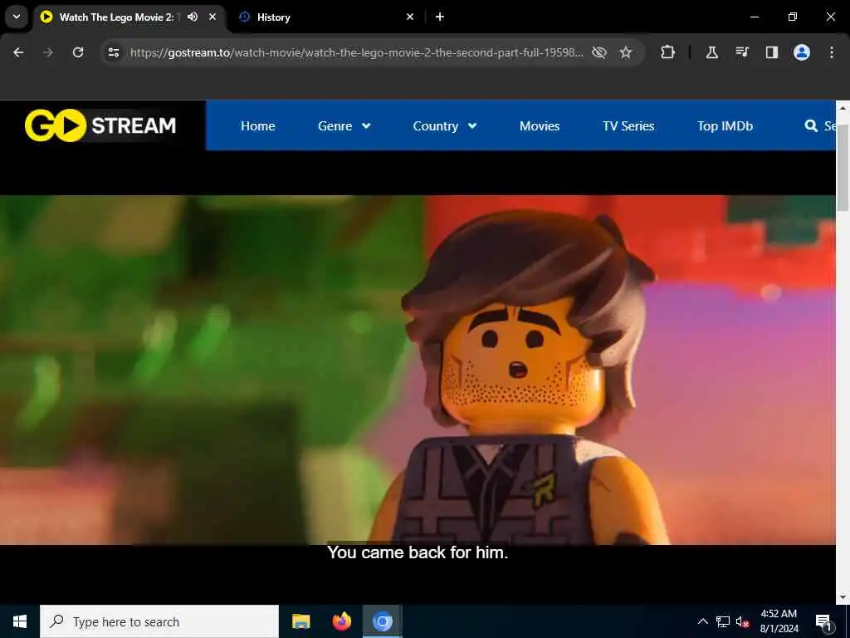Open media controls icon in toolbar
This screenshot has height=638, width=850.
[x=742, y=52]
